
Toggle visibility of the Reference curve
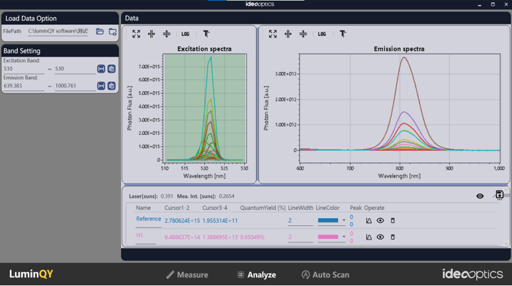380,221
